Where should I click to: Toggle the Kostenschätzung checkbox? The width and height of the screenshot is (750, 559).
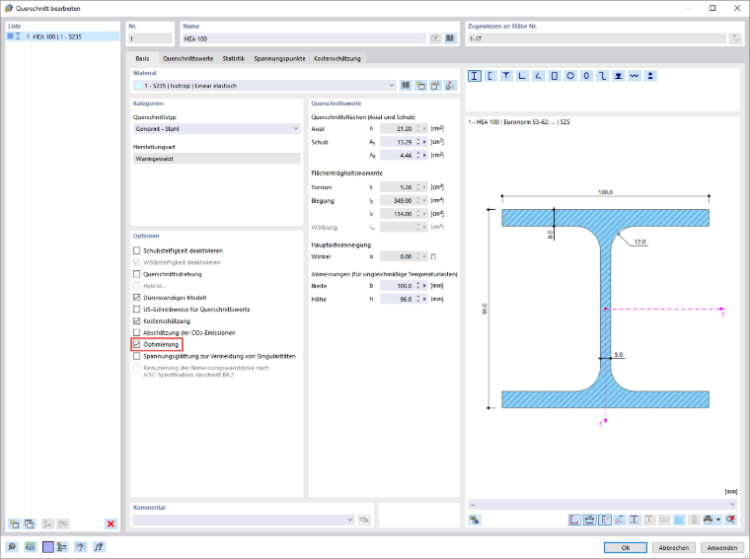[137, 321]
